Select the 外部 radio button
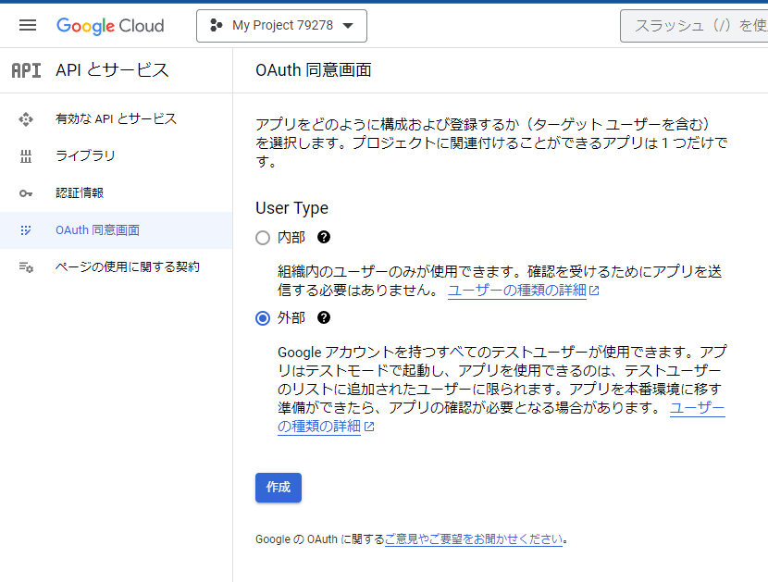This screenshot has height=582, width=768. click(x=263, y=318)
